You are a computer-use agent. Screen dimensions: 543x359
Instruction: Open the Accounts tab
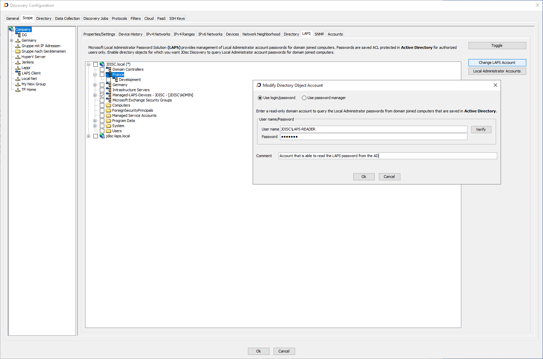[335, 34]
